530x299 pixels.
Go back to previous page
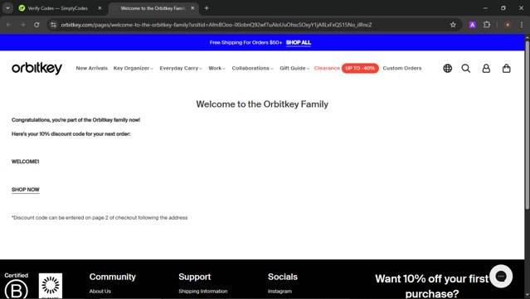[9, 25]
